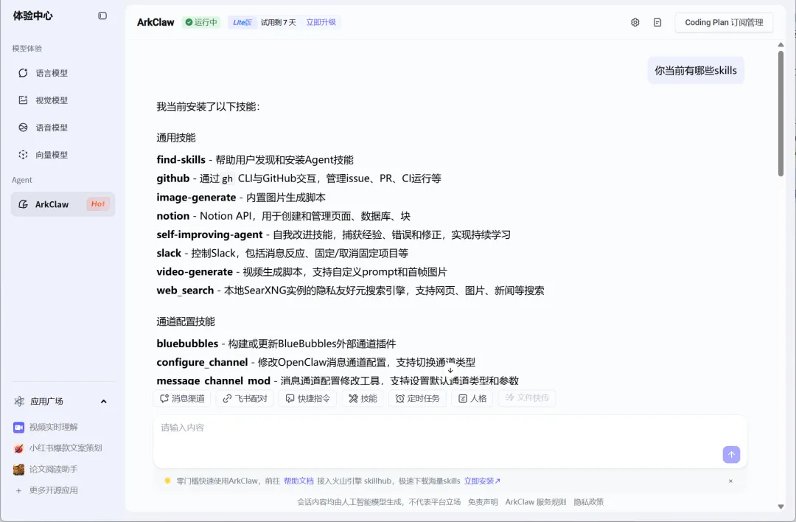Click the 定时任务 shortcut button

[418, 399]
